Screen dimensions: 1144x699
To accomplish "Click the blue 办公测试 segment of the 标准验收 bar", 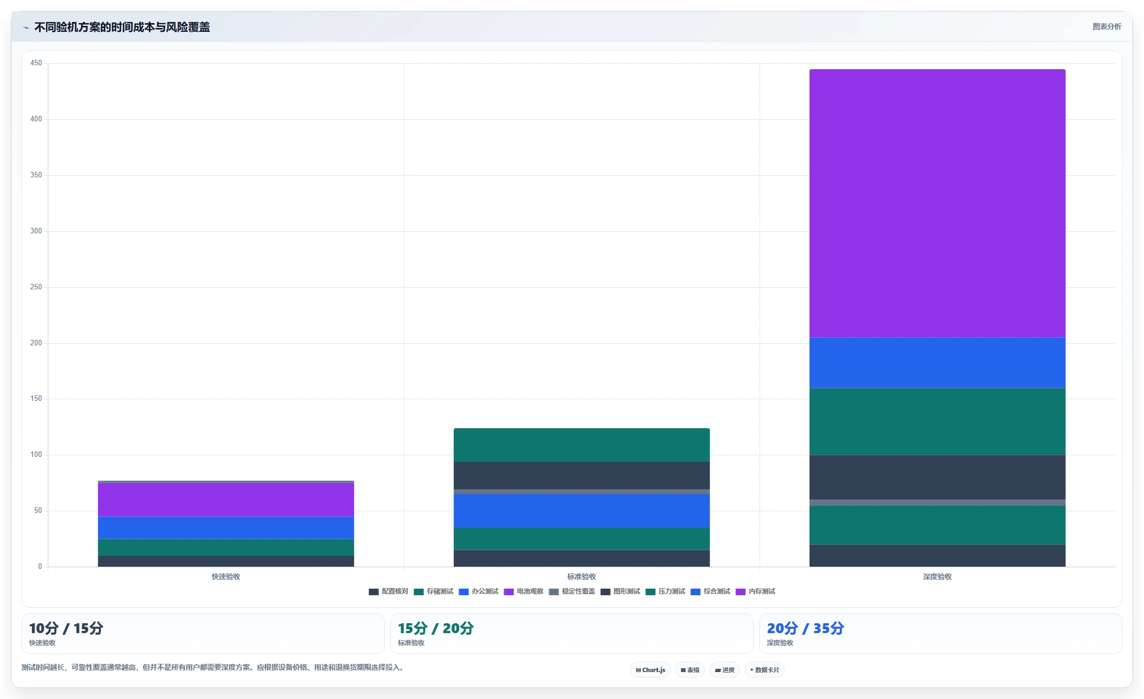I will (582, 511).
